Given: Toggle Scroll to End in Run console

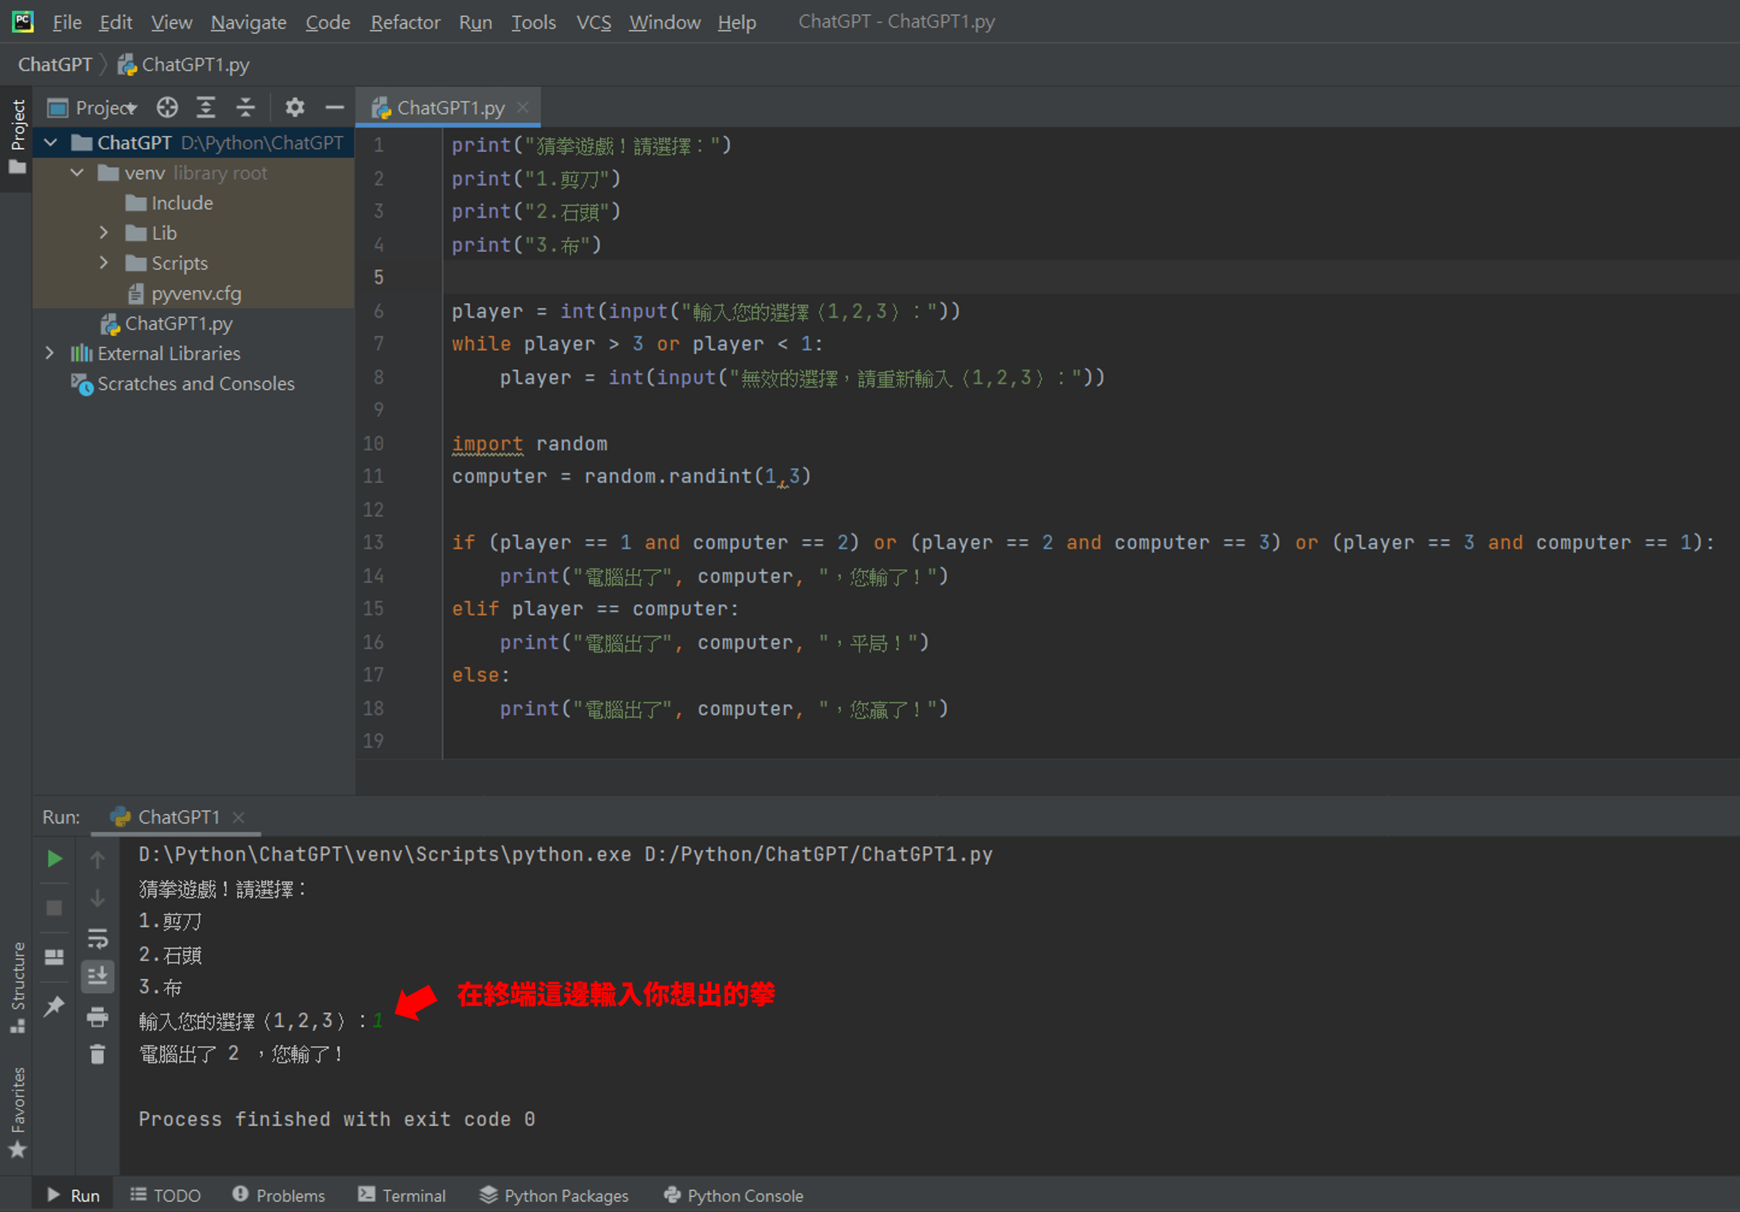Looking at the screenshot, I should coord(98,977).
